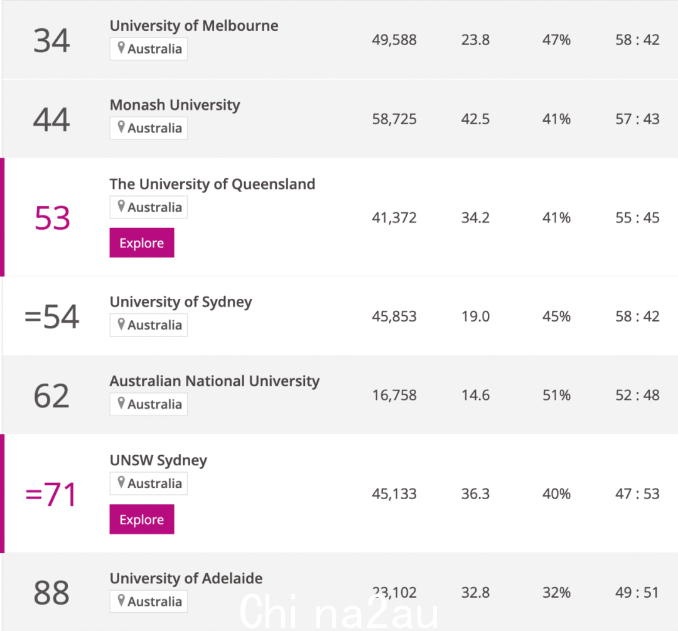Viewport: 678px width, 631px height.
Task: Open the University of Melbourne link
Action: click(194, 26)
